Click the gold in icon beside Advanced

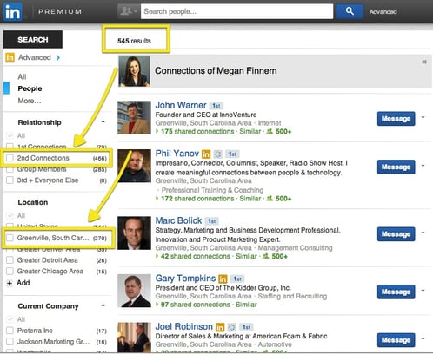point(10,57)
